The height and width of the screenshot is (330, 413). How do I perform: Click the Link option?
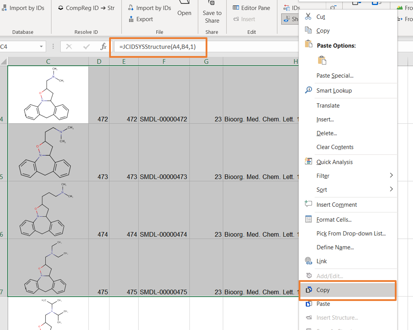321,261
